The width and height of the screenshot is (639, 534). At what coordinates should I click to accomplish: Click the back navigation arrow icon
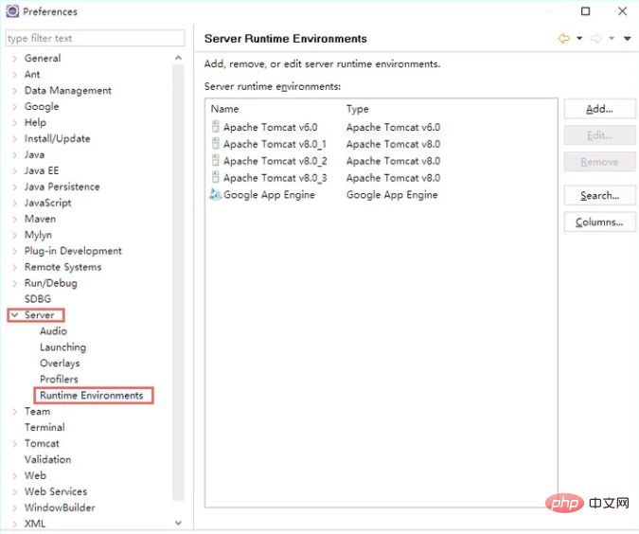pos(564,39)
